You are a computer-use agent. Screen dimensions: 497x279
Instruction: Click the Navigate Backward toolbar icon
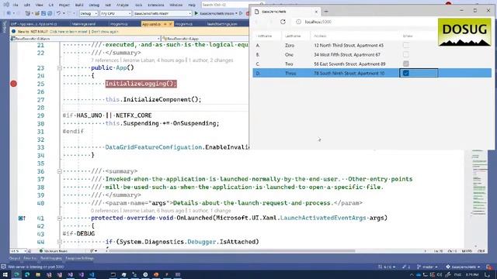click(x=9, y=13)
